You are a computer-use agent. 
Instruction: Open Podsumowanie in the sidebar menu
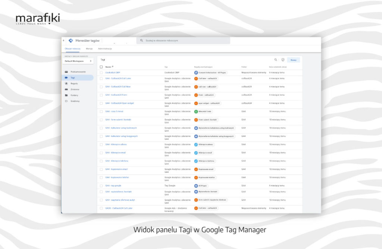pos(78,72)
